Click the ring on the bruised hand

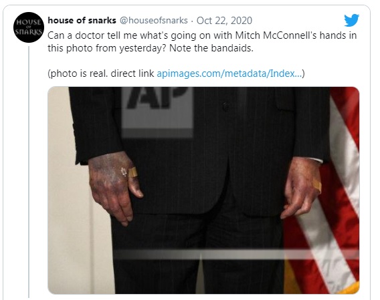coord(124,172)
